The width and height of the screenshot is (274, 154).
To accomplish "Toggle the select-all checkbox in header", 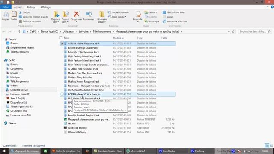I will tap(61, 38).
